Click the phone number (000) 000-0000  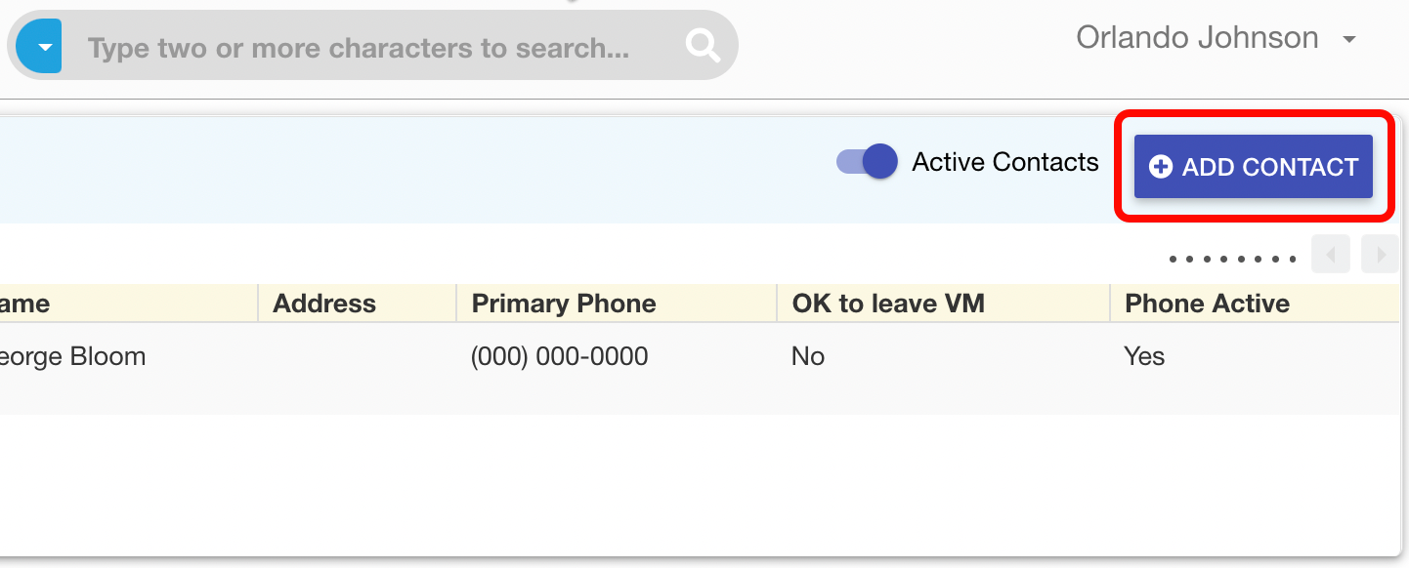(x=559, y=356)
